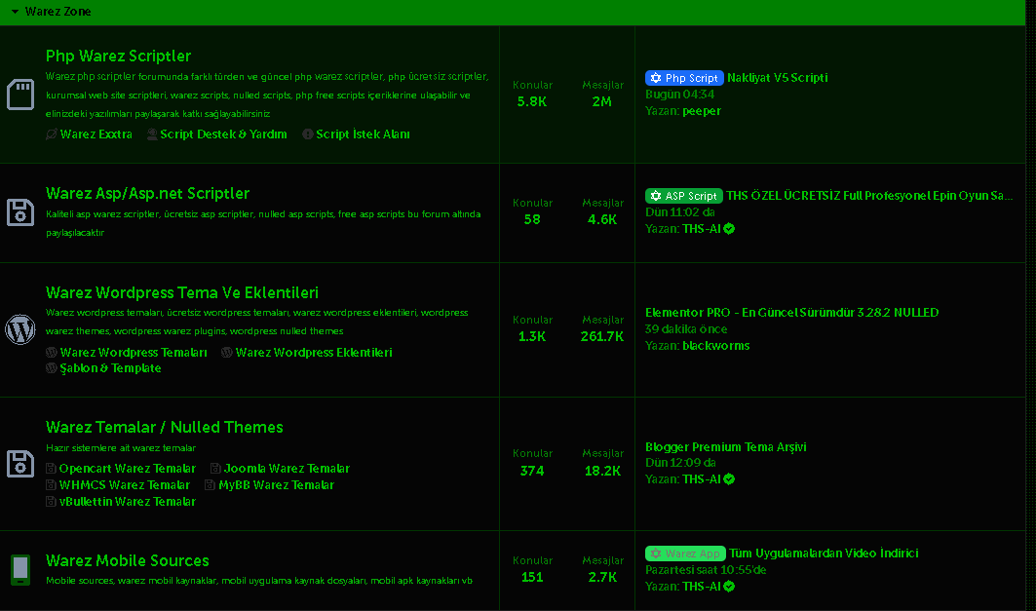This screenshot has width=1036, height=611.
Task: Click WordPress icon beside Şablon & Template
Action: click(x=52, y=368)
